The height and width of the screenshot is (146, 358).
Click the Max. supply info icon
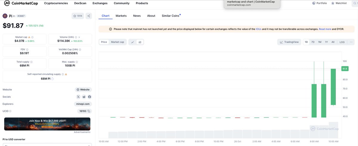tap(77, 62)
